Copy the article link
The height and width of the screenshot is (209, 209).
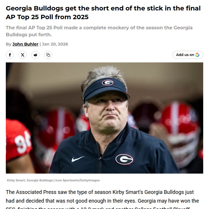[x=48, y=55]
